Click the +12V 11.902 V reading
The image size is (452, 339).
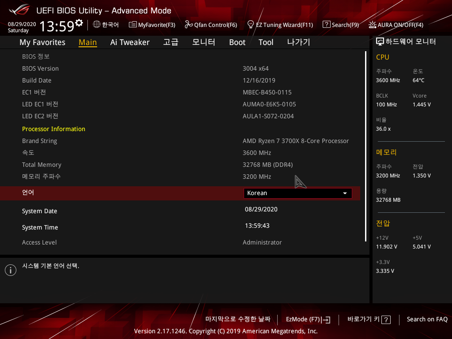(387, 247)
